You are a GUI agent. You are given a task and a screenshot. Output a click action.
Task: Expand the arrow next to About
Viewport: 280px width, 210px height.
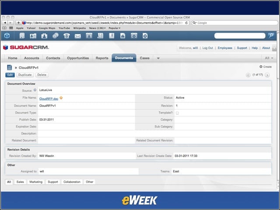tap(274, 48)
